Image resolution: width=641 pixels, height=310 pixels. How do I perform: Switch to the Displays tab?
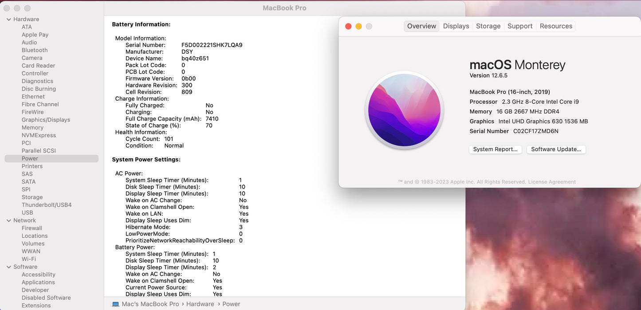pyautogui.click(x=456, y=26)
